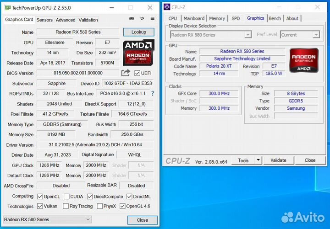Click the CPU-Z Validate button
The image size is (330, 229).
pos(279,160)
